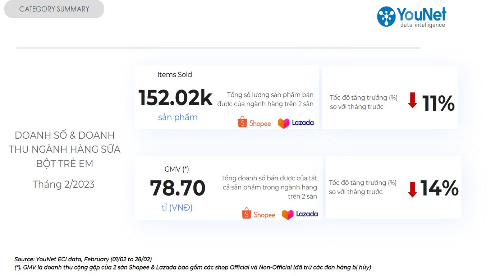Click the blue 'sản phẩm' unit label
This screenshot has width=491, height=276.
coord(178,117)
